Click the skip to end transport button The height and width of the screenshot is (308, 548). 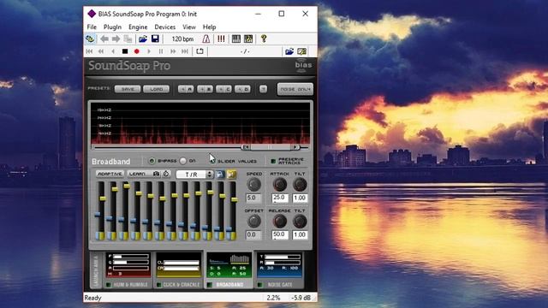pyautogui.click(x=185, y=51)
